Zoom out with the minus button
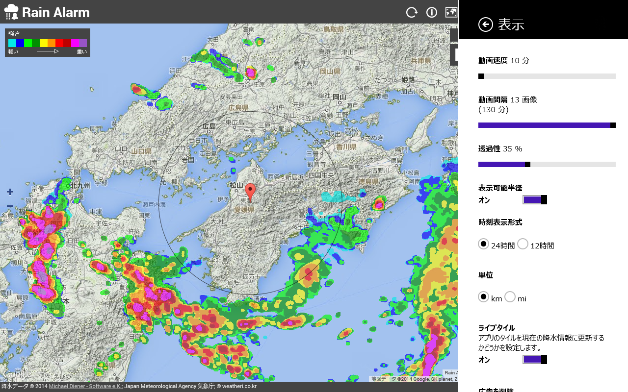This screenshot has height=392, width=628. pos(10,206)
